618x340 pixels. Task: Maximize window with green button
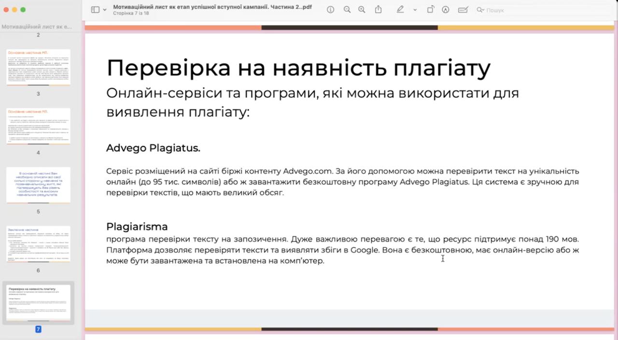23,10
